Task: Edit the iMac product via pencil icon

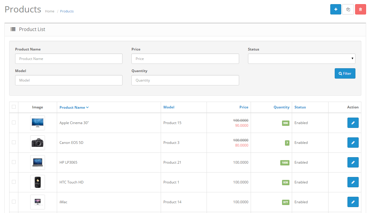Action: coord(353,202)
